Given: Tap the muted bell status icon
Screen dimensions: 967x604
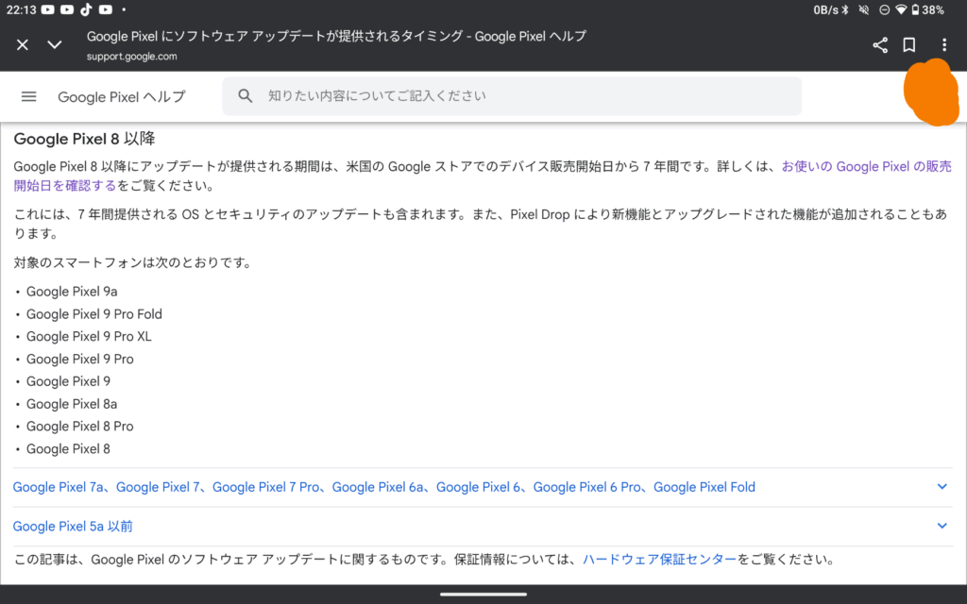Looking at the screenshot, I should click(x=864, y=9).
